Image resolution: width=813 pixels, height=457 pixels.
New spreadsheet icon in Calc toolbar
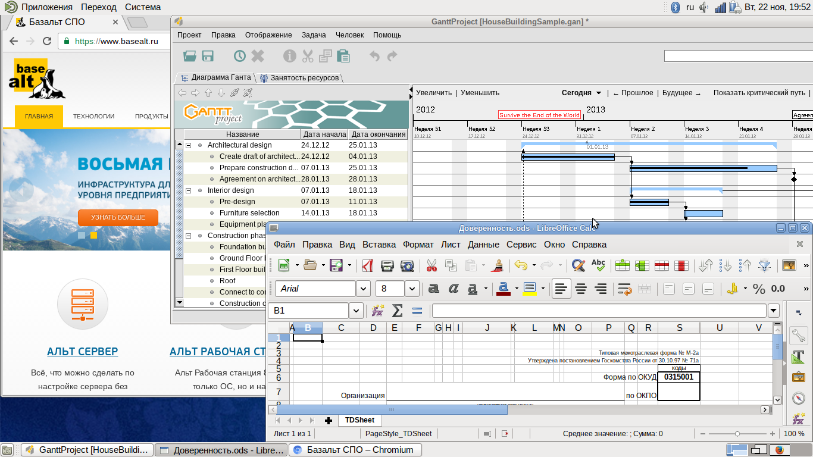(284, 265)
